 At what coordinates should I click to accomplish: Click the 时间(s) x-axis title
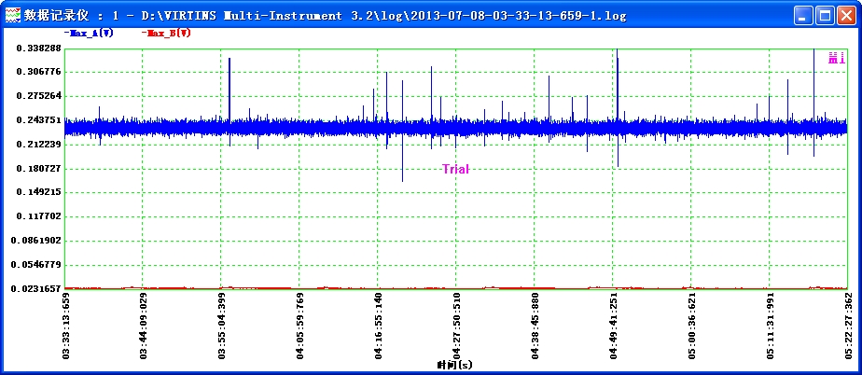(455, 365)
